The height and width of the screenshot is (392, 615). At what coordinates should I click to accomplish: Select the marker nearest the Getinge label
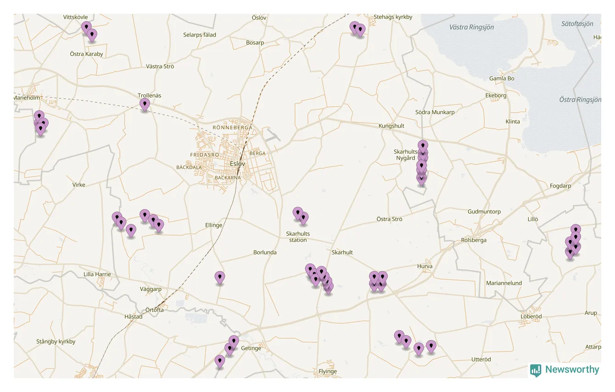234,342
